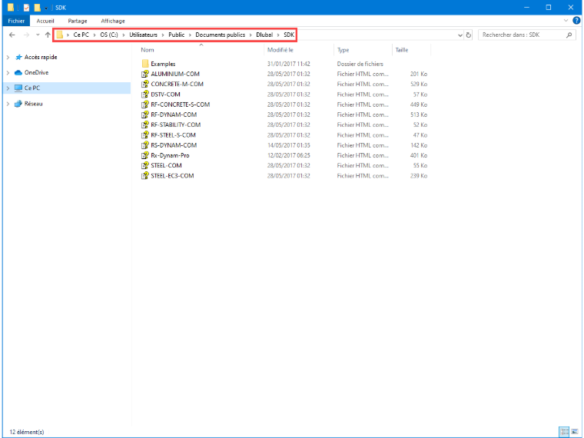The image size is (584, 438).
Task: Open the Partage ribbon tab
Action: click(x=78, y=21)
